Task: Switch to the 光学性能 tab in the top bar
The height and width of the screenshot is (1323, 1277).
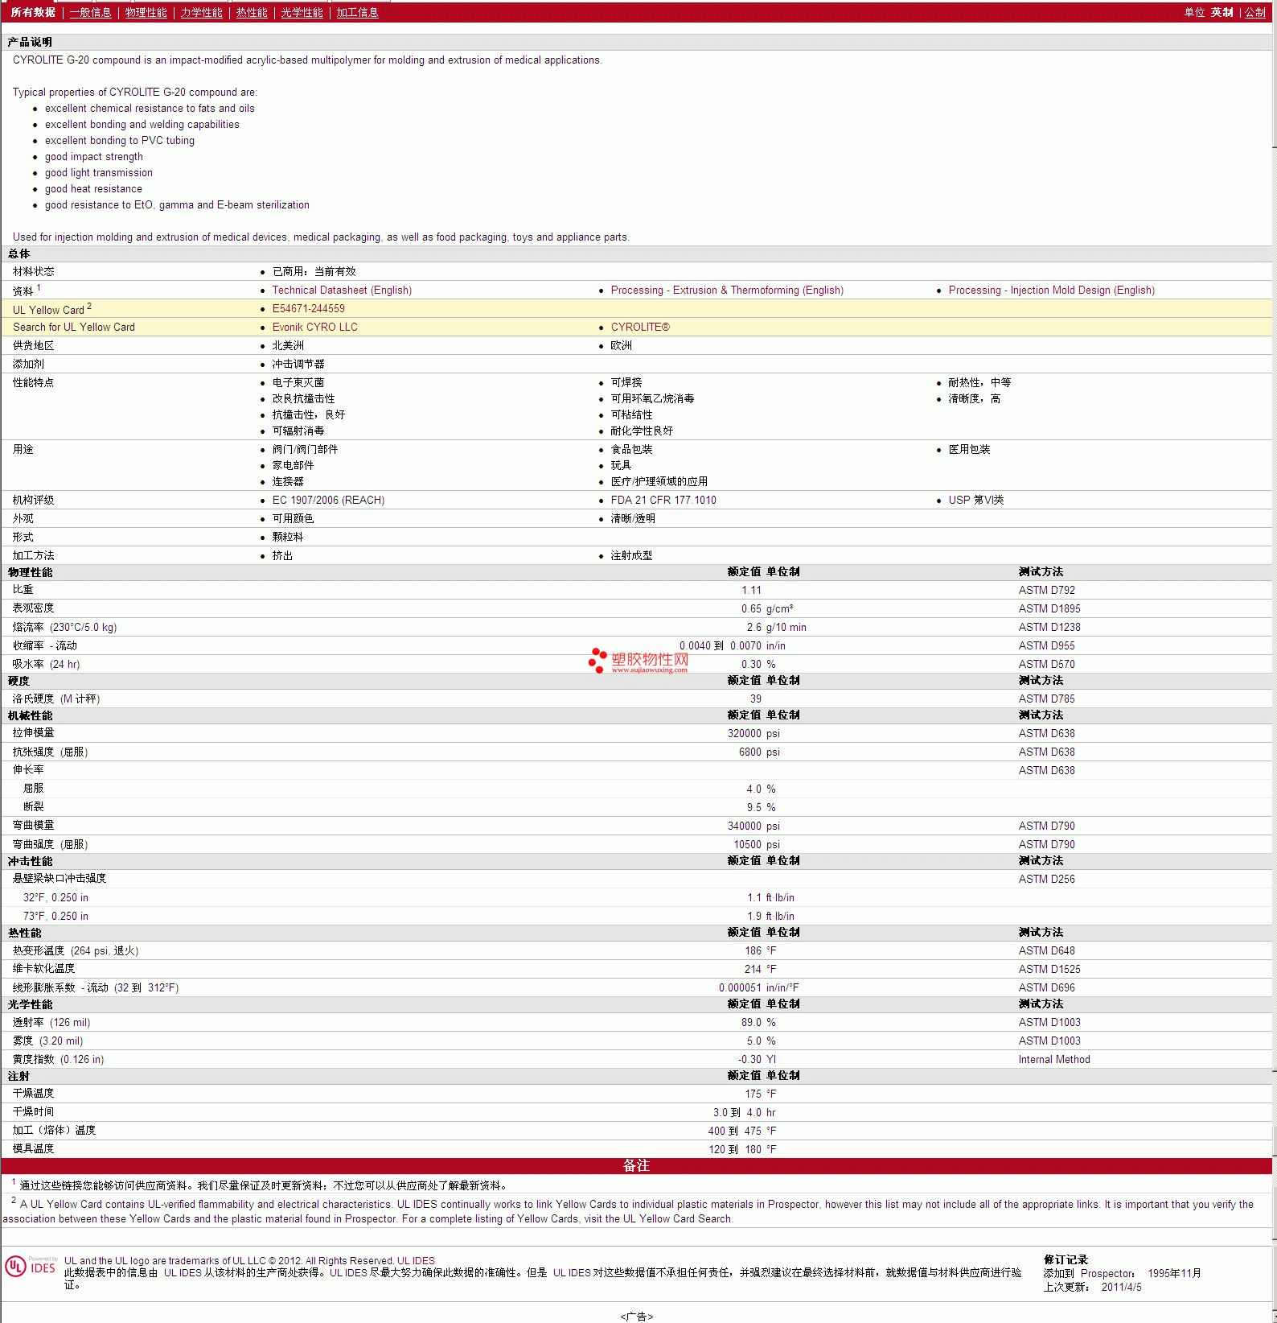Action: (302, 12)
